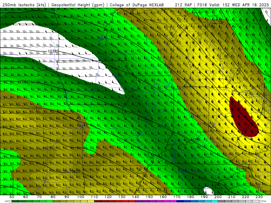
Task: Click the 170 value on the color scale
Action: point(177,197)
